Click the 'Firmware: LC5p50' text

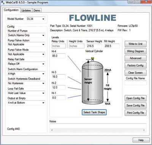coord(128,26)
